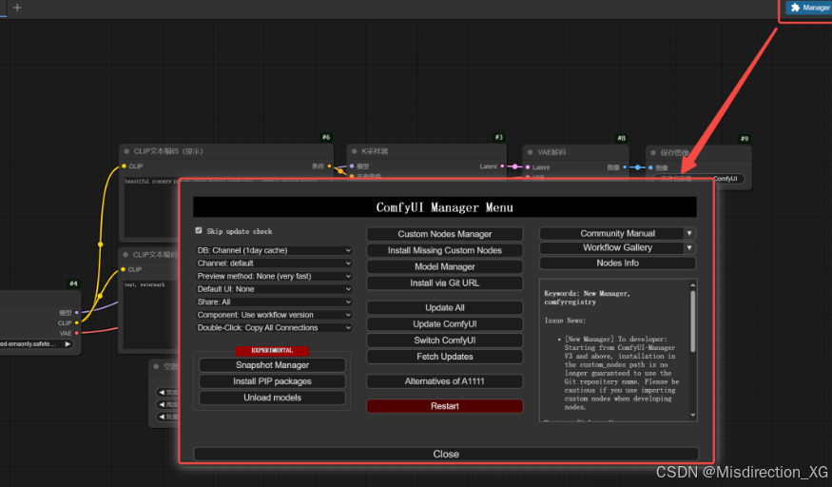Open the Preview method dropdown
This screenshot has width=832, height=487.
[274, 276]
